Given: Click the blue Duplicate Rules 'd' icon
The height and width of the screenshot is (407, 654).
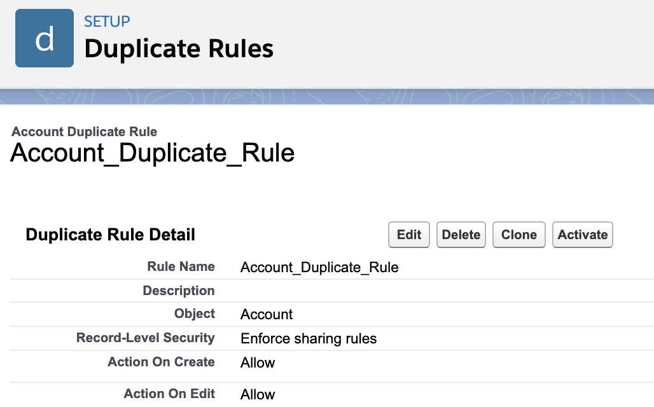Looking at the screenshot, I should pos(45,38).
